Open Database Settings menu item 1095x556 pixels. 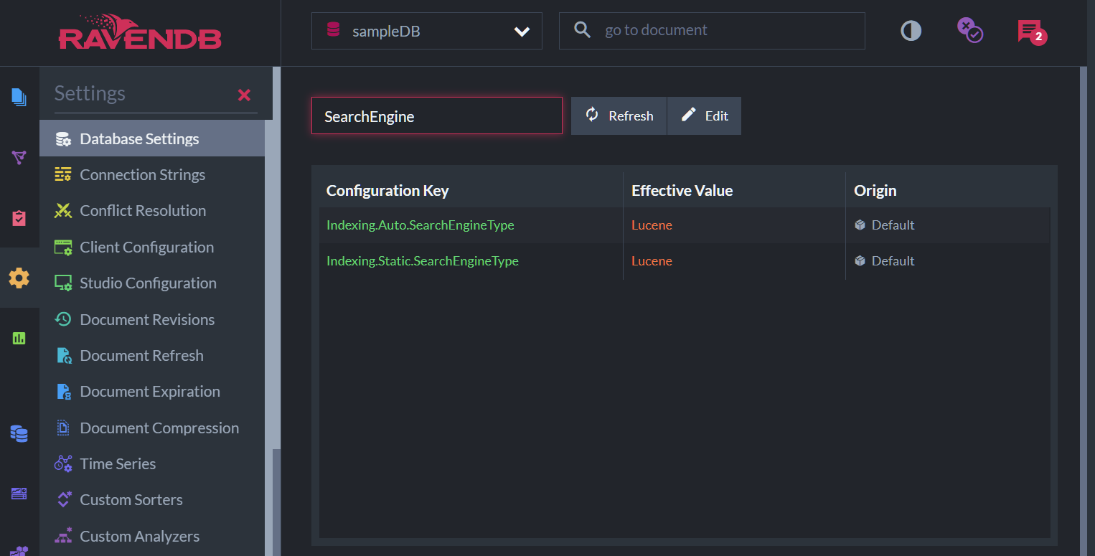point(152,138)
